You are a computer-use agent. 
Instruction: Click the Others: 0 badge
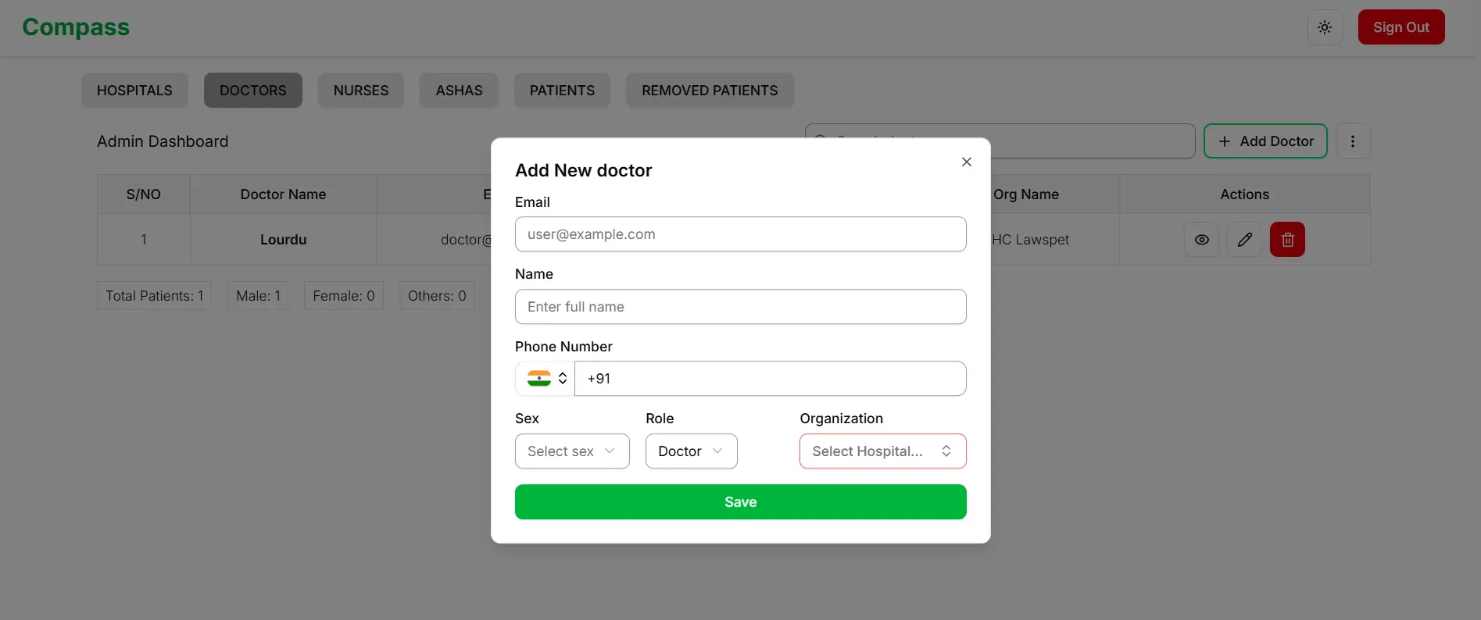point(437,296)
